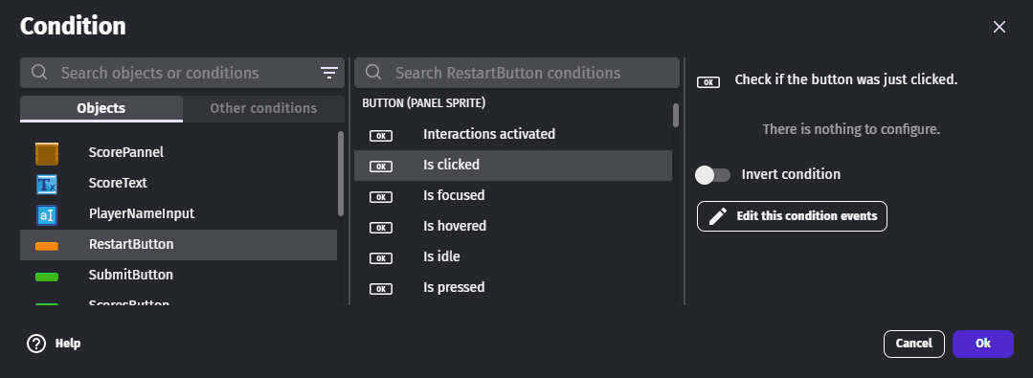
Task: Click the ScorePannel brown panel icon
Action: [x=47, y=153]
